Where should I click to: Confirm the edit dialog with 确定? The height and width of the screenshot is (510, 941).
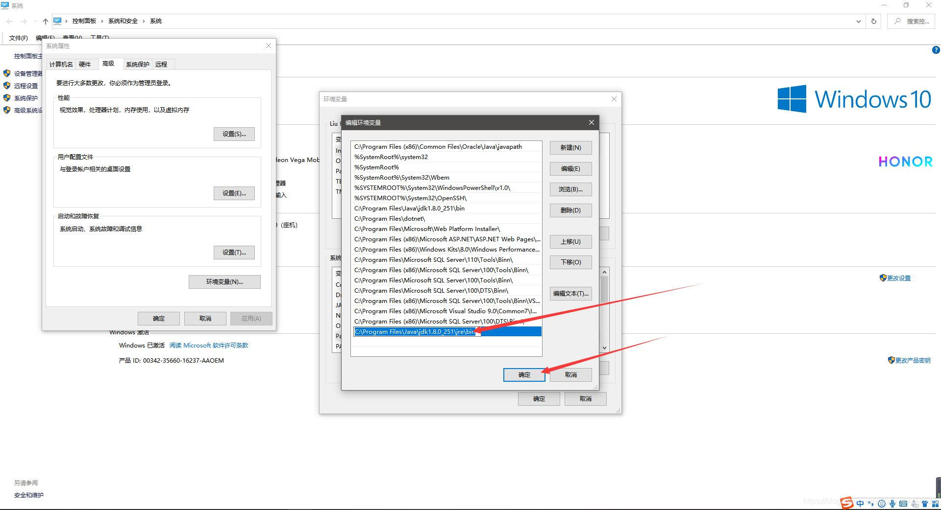pyautogui.click(x=524, y=374)
